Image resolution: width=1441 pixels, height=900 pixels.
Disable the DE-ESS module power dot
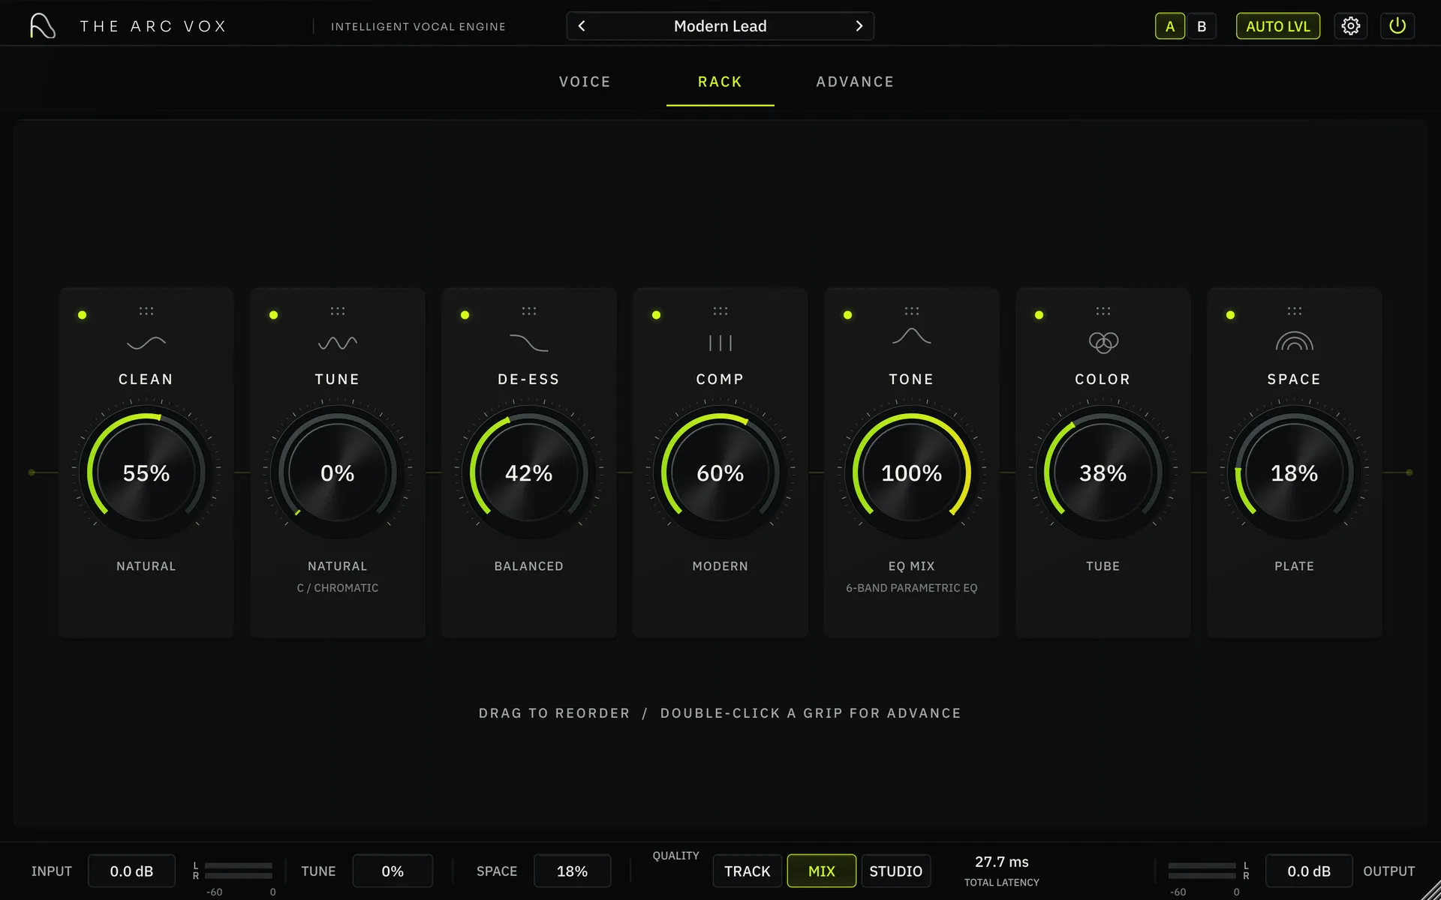[x=465, y=315]
